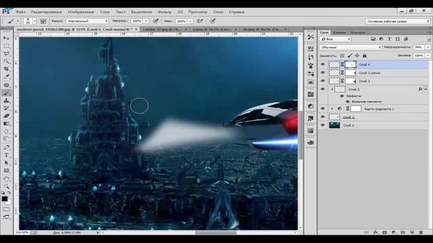This screenshot has width=433, height=243.
Task: Toggle visibility of Эффекты
Action: point(342,96)
